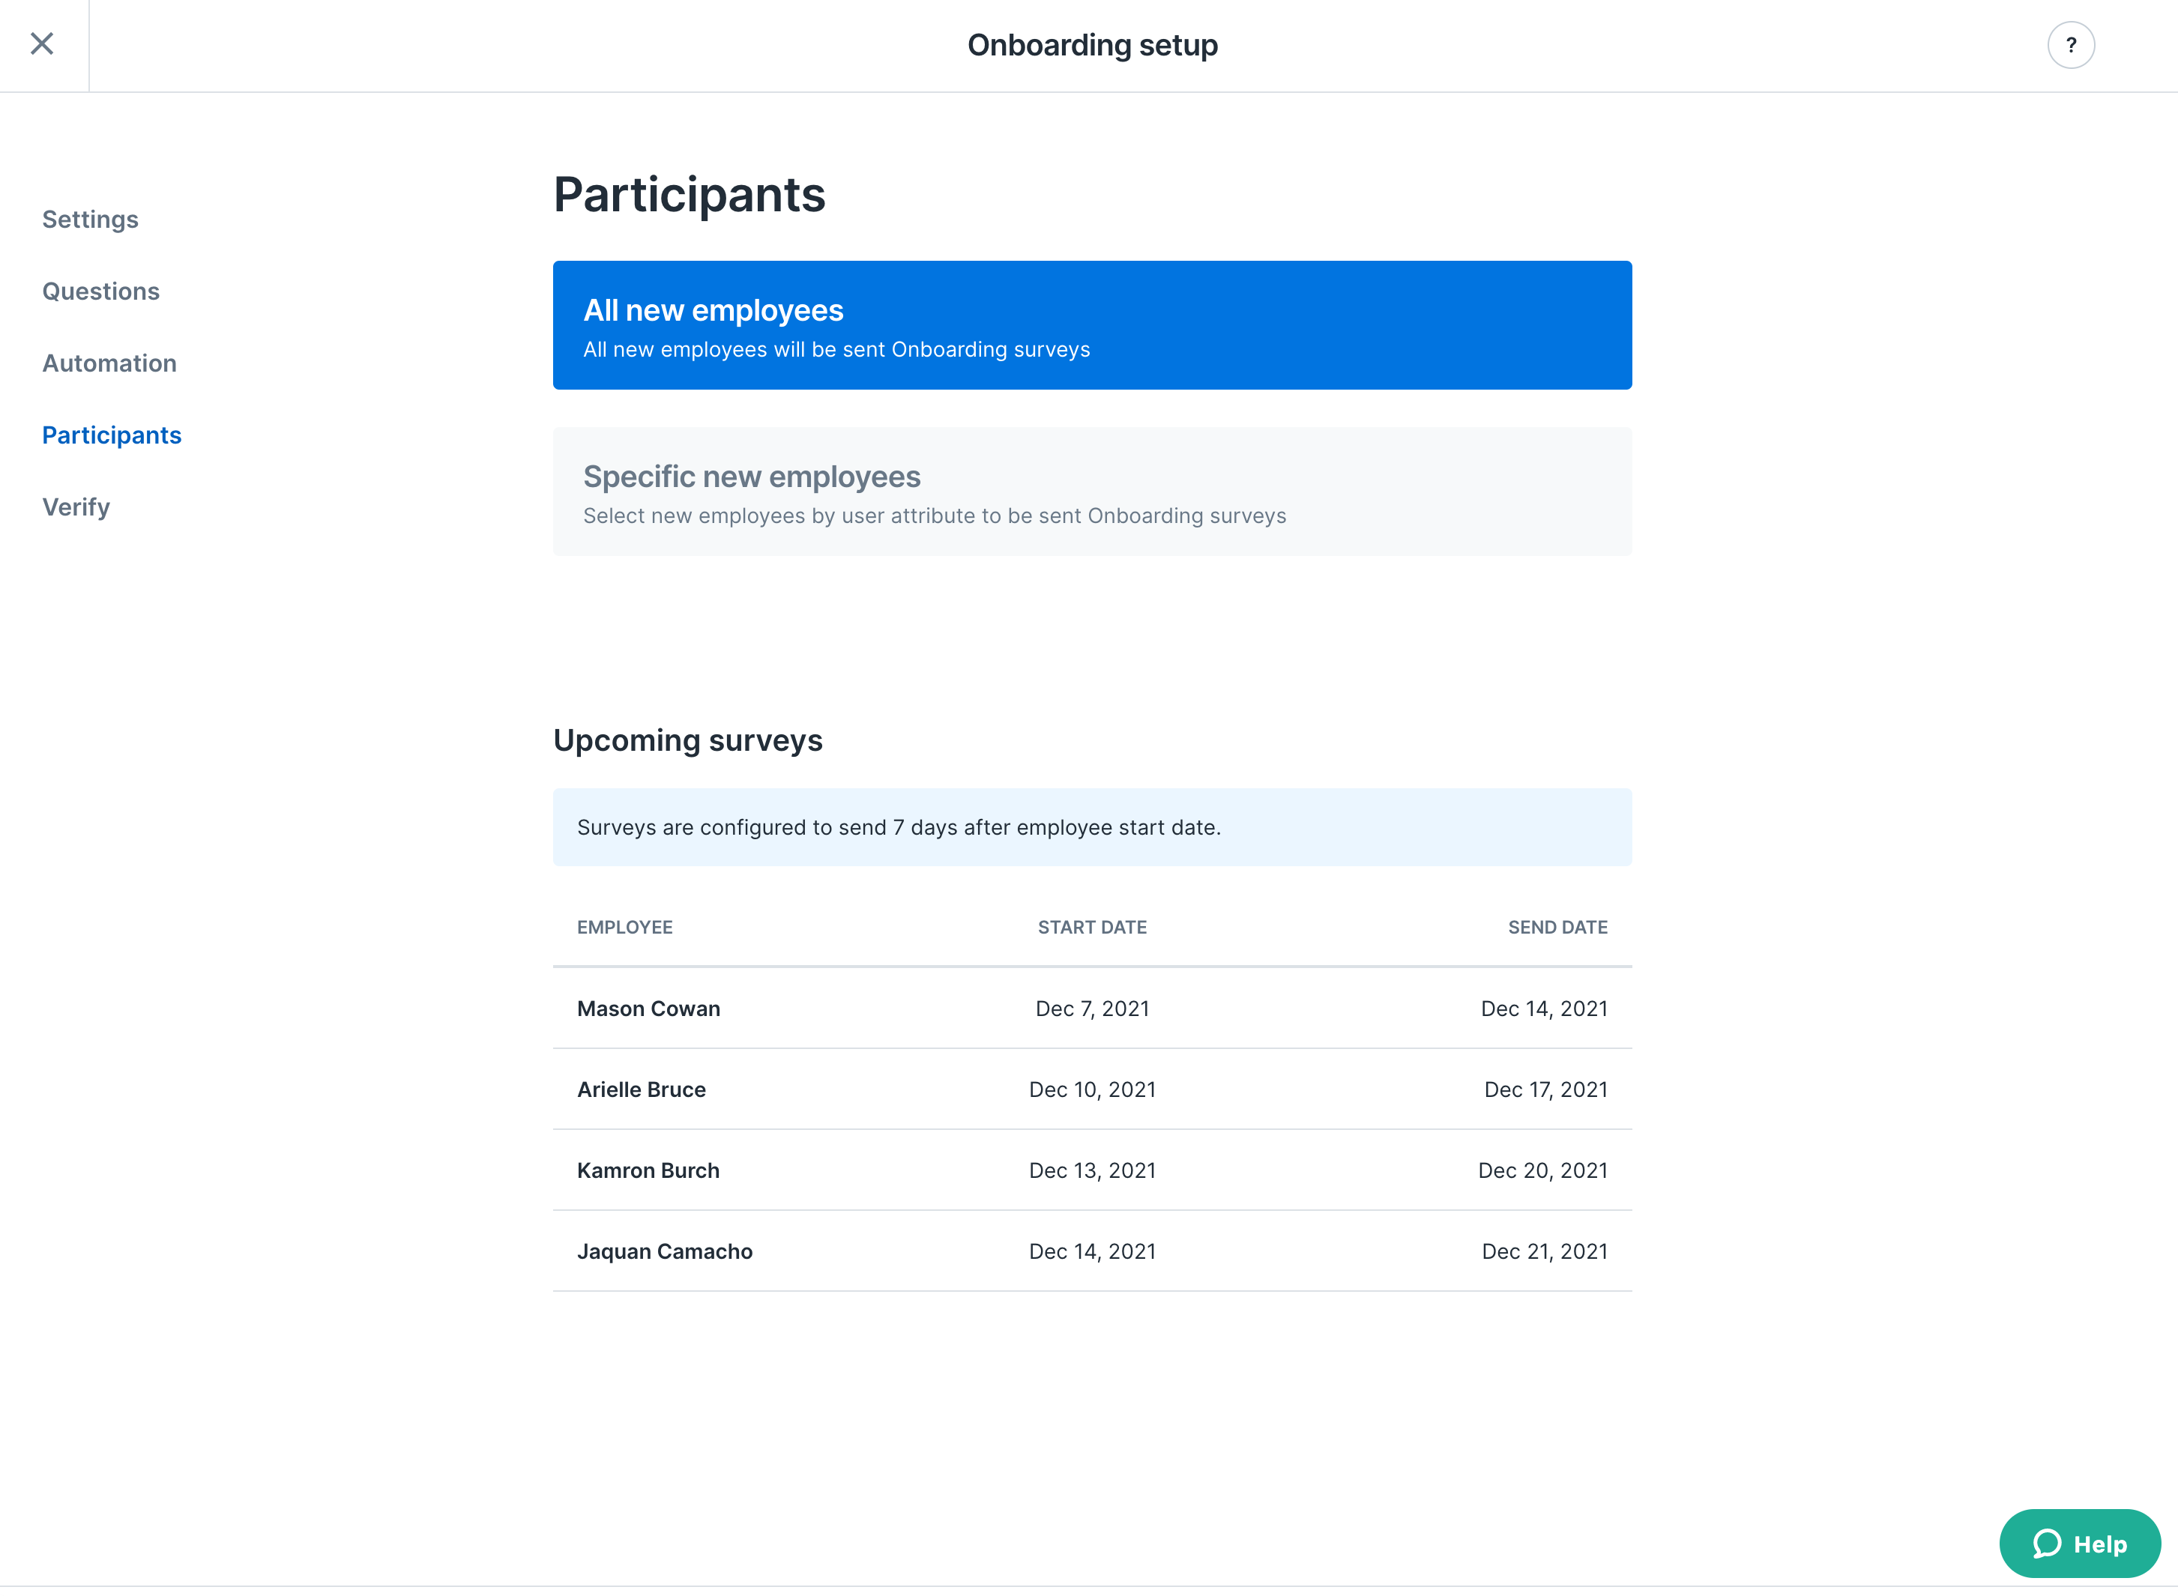2178x1596 pixels.
Task: Go to the Questions step
Action: [100, 291]
